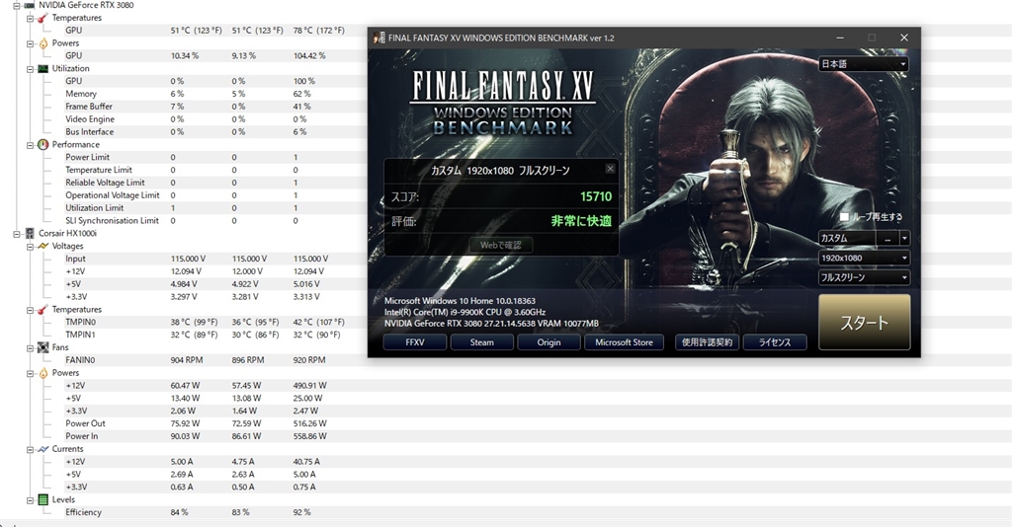Click the 104.42 % GPU power value

point(309,56)
